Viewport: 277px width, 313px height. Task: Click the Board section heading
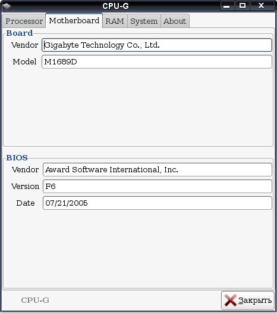pos(19,33)
